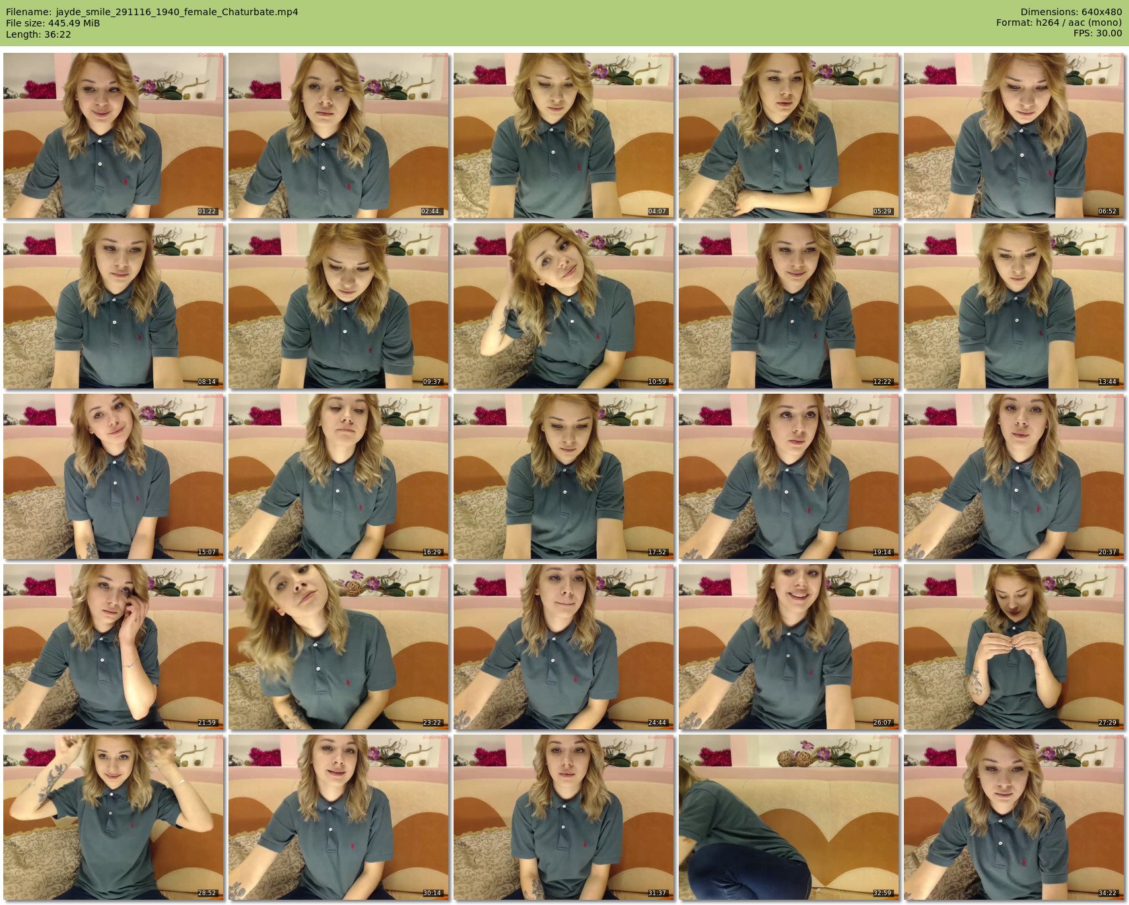Click the File size 445.49 MiB line

pos(53,23)
